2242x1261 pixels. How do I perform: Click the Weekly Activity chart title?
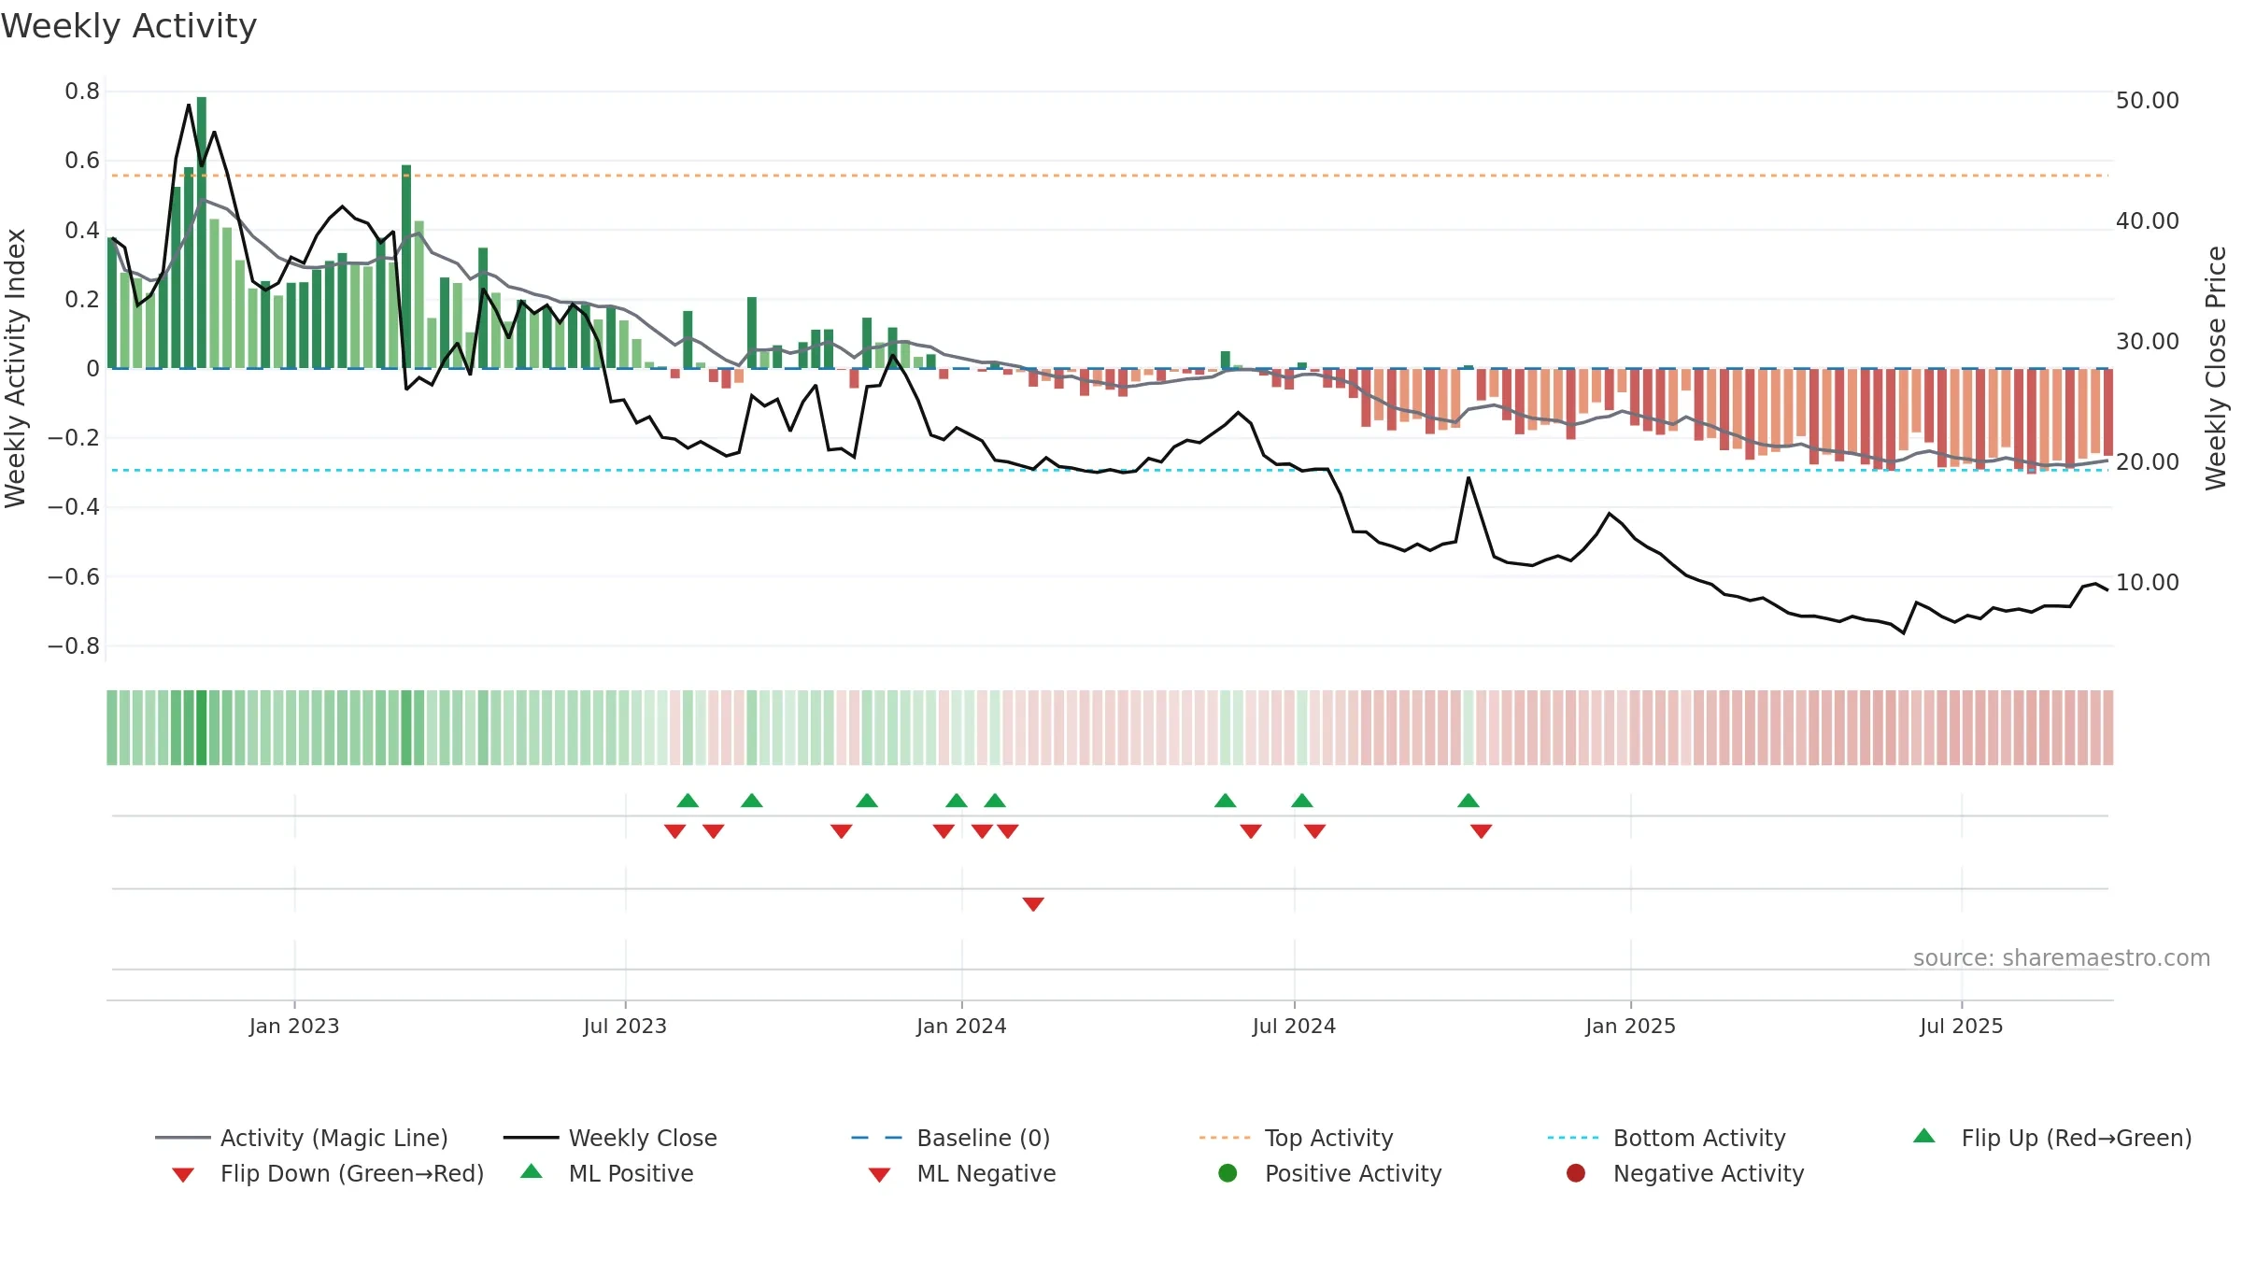[129, 26]
